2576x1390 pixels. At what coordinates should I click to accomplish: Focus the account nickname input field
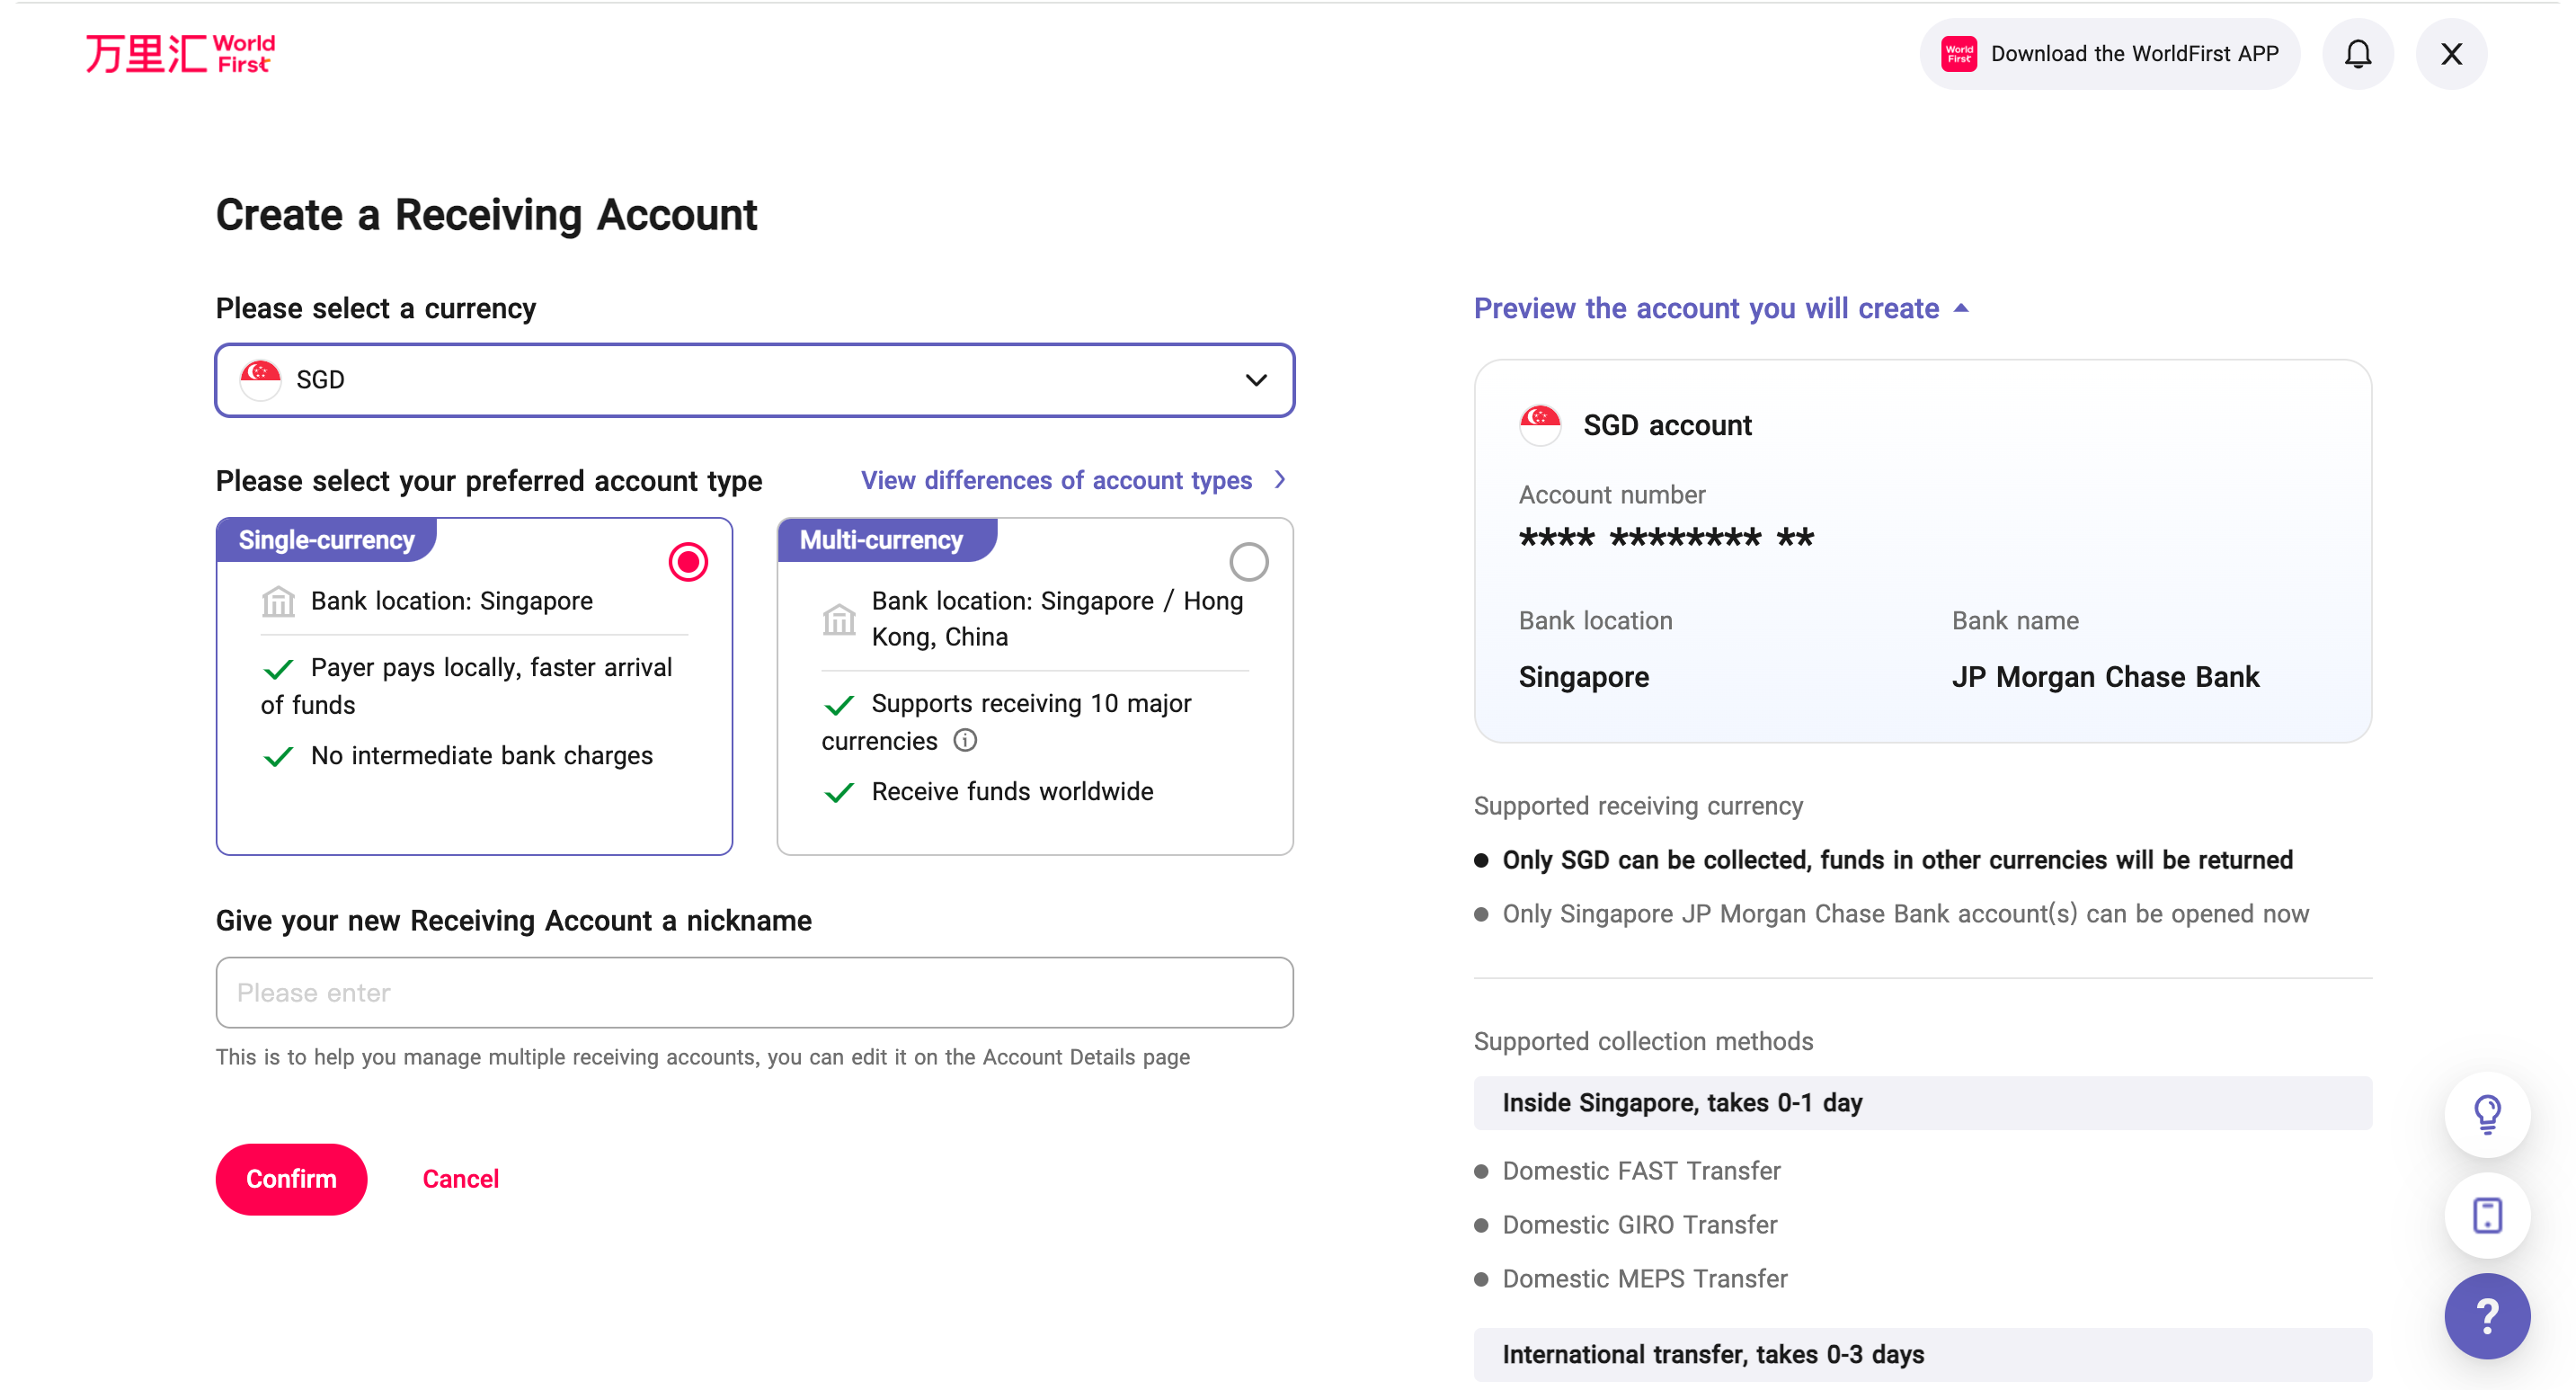tap(755, 992)
